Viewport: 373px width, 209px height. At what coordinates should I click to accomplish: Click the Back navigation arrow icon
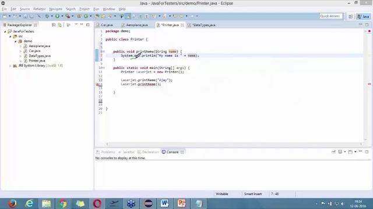[x=181, y=16]
